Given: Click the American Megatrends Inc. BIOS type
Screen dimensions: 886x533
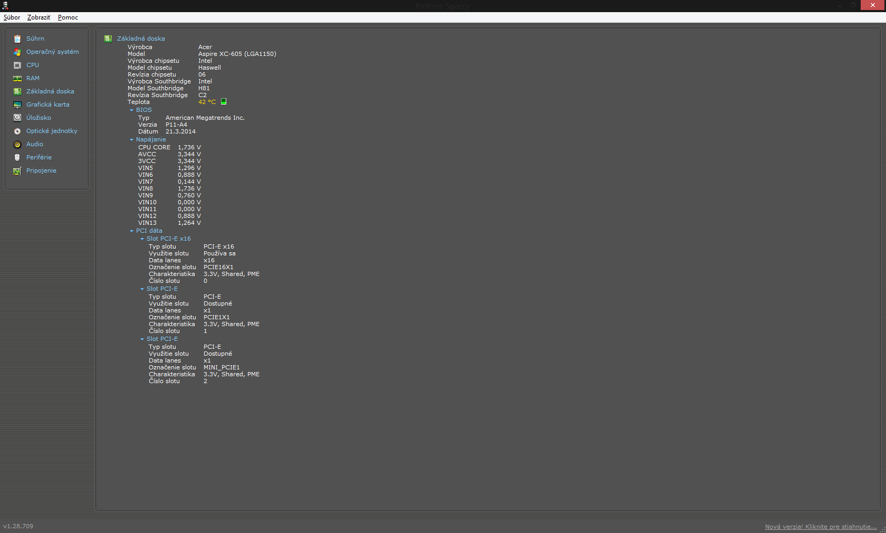Looking at the screenshot, I should [x=205, y=118].
